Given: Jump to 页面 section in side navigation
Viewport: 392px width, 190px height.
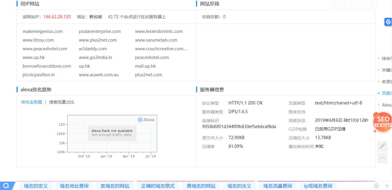Looking at the screenshot, I should (386, 93).
